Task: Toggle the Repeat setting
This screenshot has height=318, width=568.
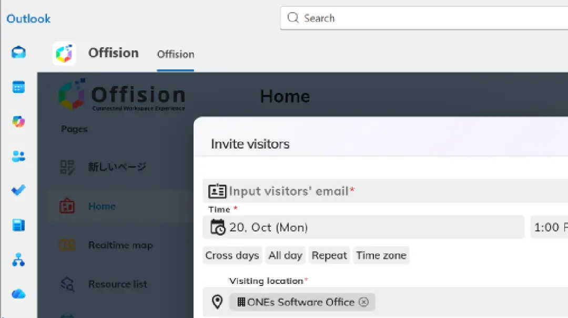Action: [329, 255]
